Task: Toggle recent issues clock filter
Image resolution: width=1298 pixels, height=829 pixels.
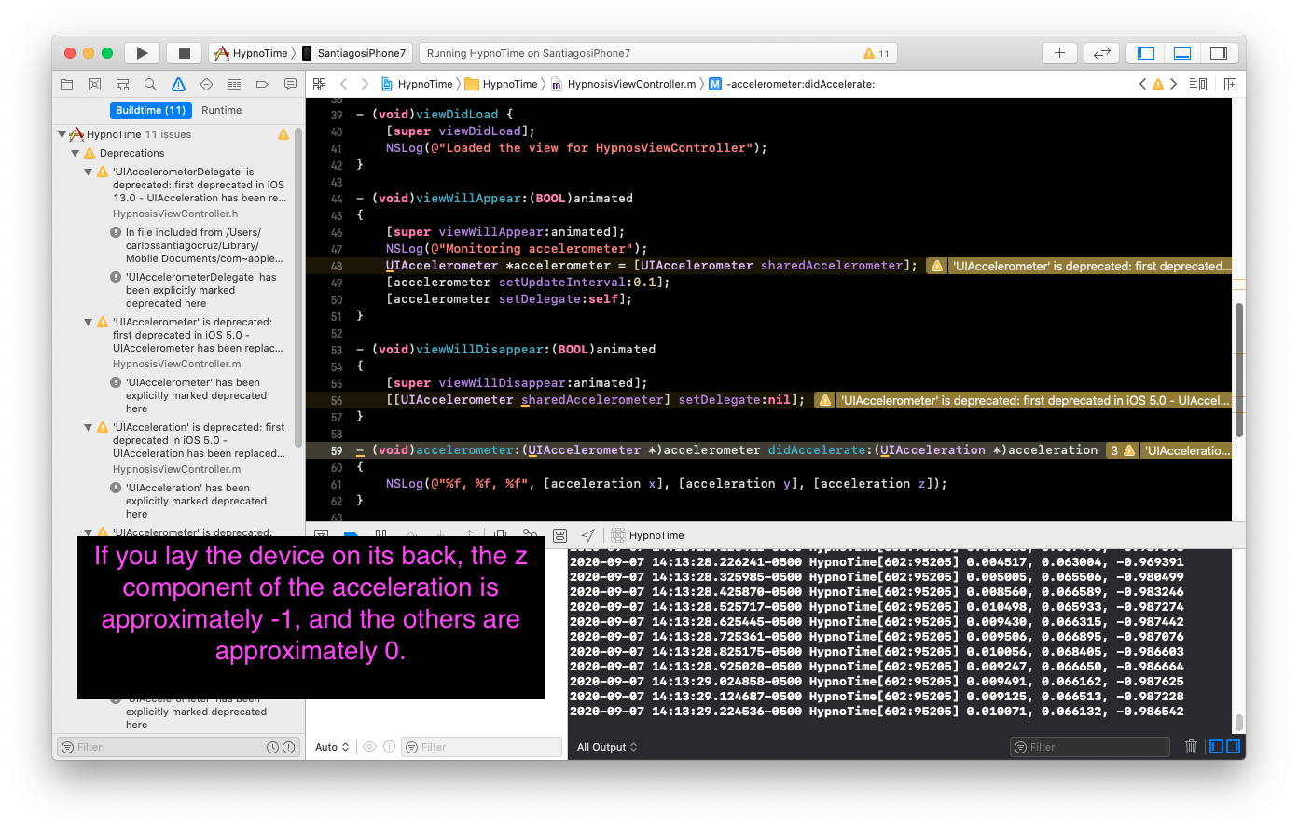Action: click(273, 747)
